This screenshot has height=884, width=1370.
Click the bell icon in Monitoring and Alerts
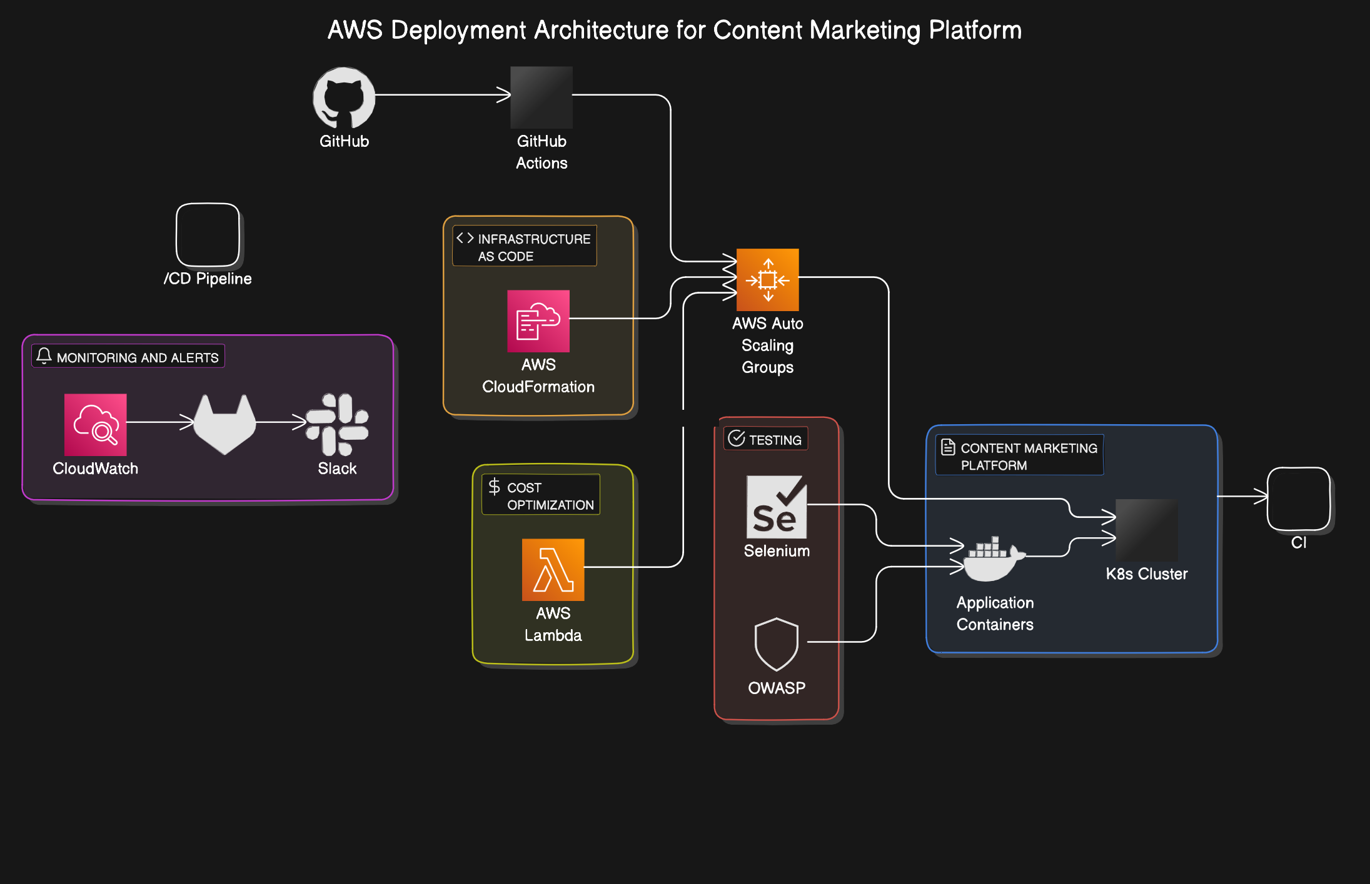[44, 356]
